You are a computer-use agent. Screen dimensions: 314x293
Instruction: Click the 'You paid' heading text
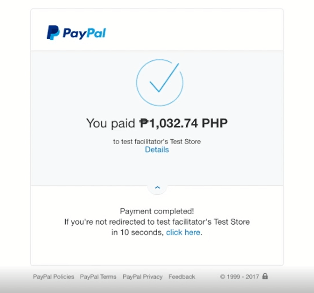(x=111, y=123)
